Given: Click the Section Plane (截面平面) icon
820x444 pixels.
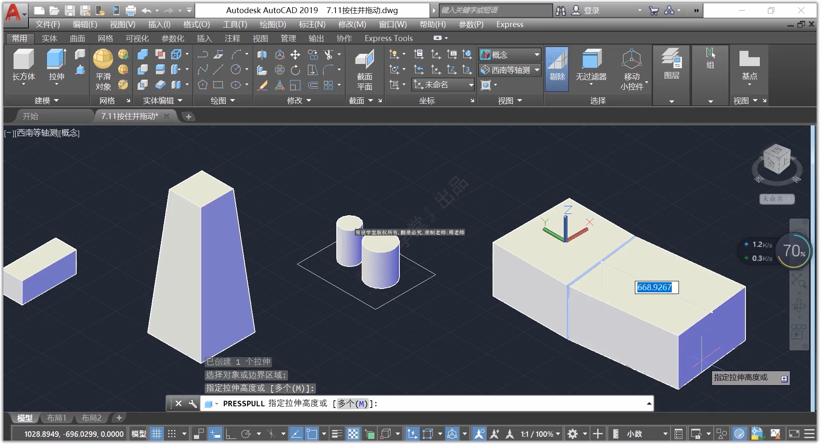Looking at the screenshot, I should 364,59.
